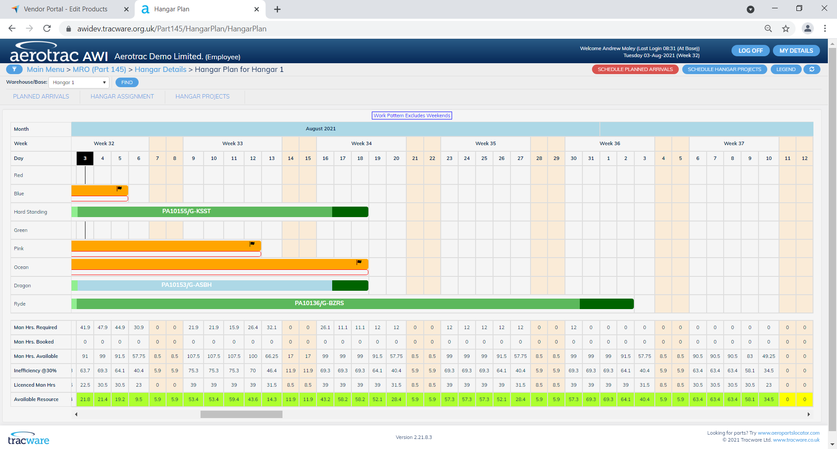This screenshot has height=449, width=837.
Task: Click the orange bar in the Ocean bay row
Action: (220, 264)
